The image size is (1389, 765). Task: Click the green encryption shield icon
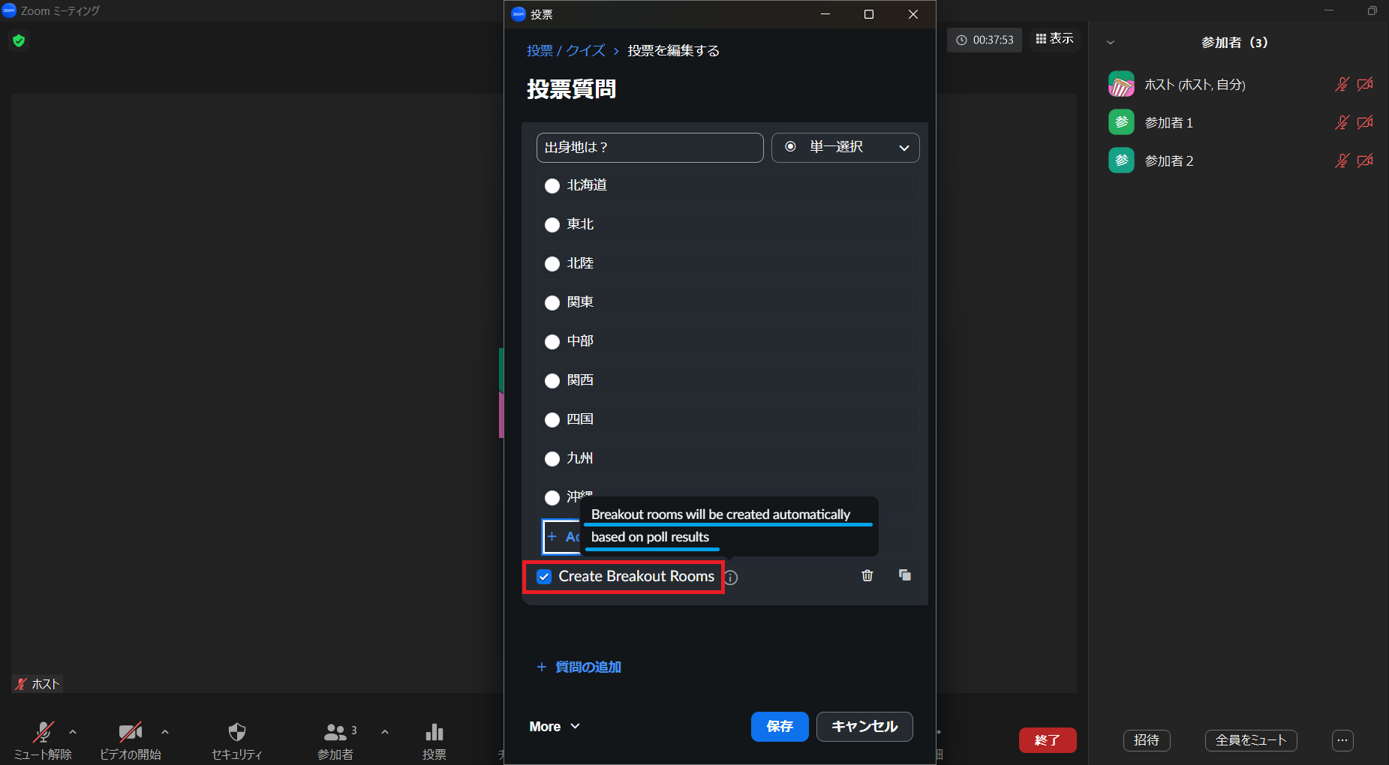(x=19, y=40)
